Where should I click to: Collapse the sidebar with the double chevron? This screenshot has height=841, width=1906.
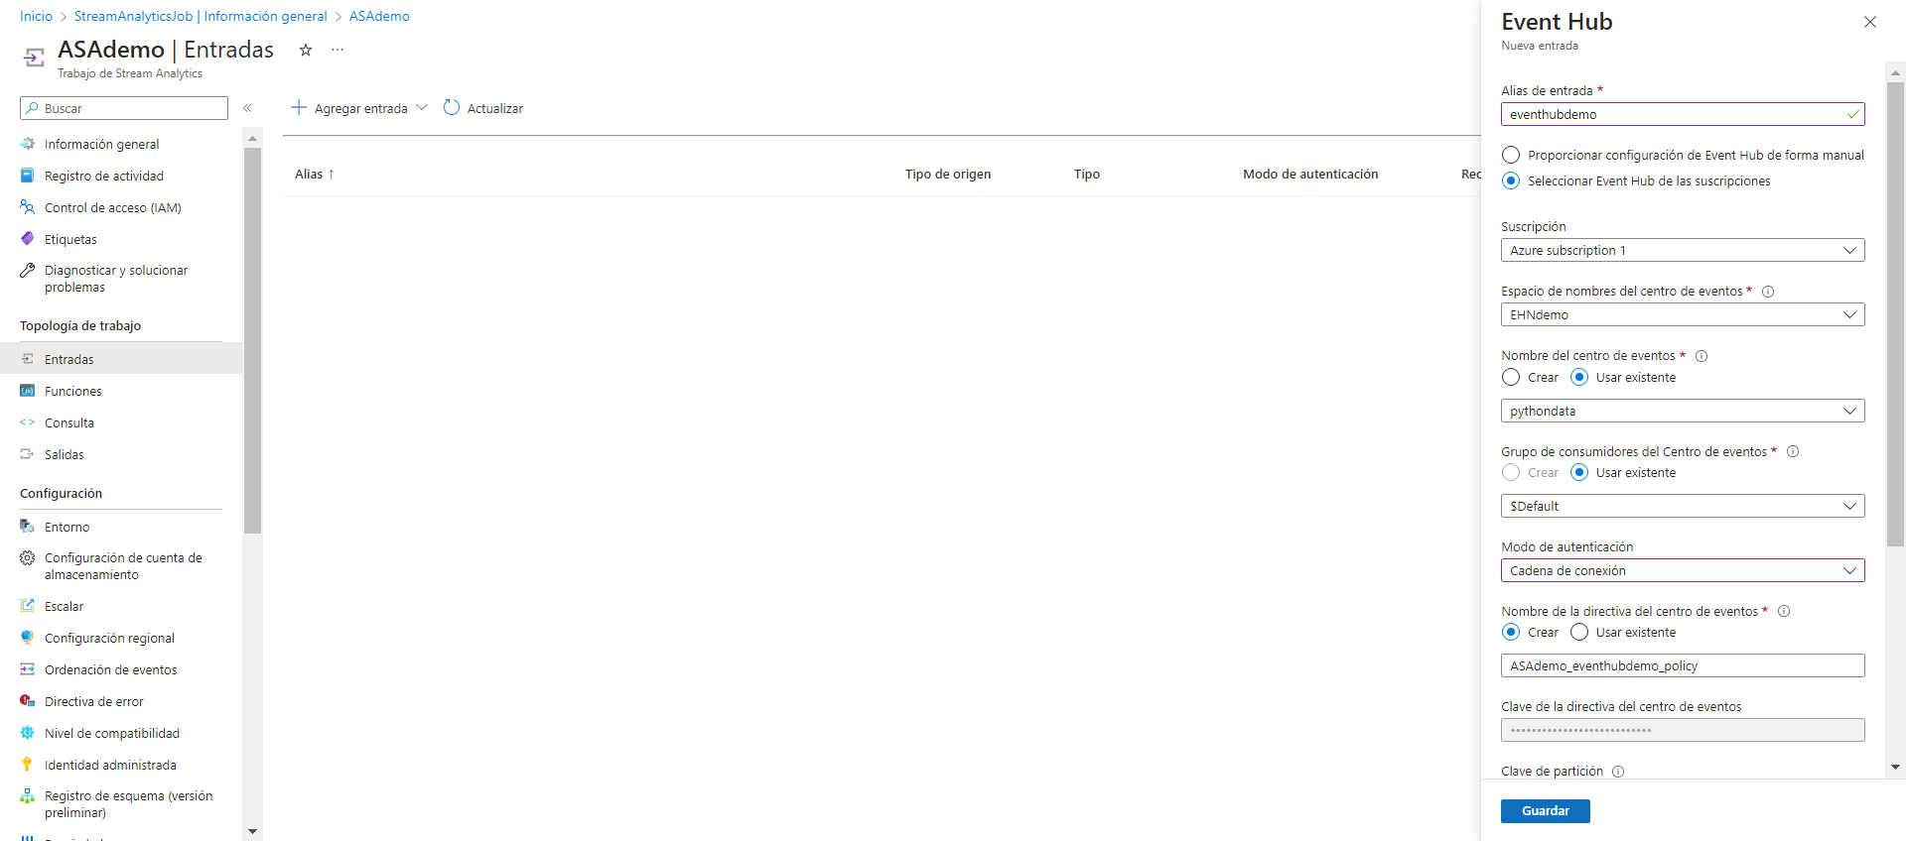click(x=247, y=108)
